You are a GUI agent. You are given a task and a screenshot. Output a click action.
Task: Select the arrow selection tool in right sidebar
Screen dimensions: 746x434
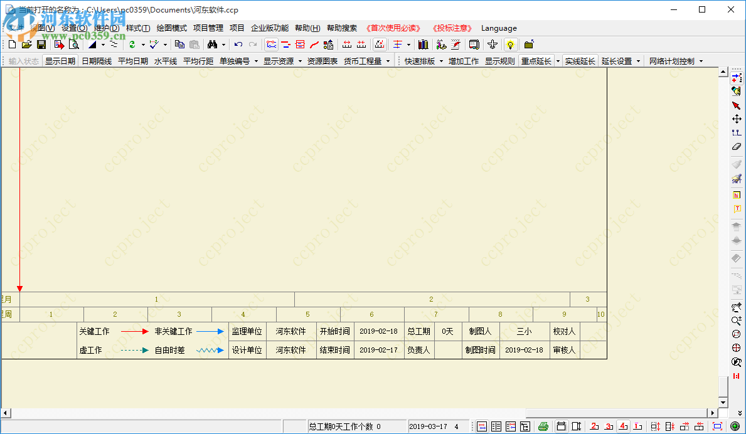pyautogui.click(x=736, y=105)
